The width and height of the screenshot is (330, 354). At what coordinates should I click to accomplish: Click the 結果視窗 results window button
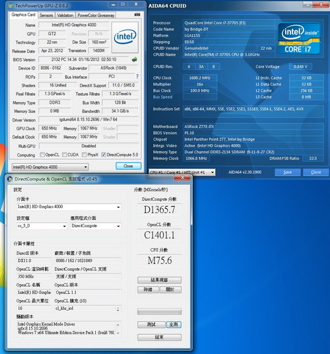159,280
